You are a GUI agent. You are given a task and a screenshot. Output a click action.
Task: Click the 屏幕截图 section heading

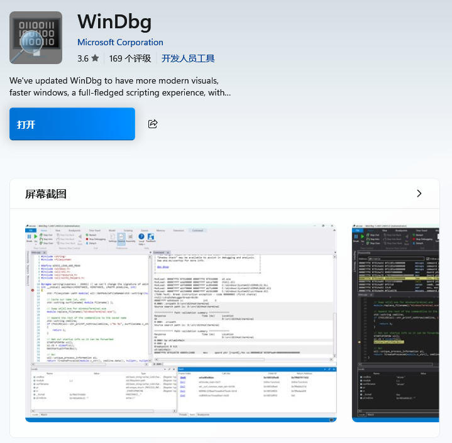(x=46, y=194)
